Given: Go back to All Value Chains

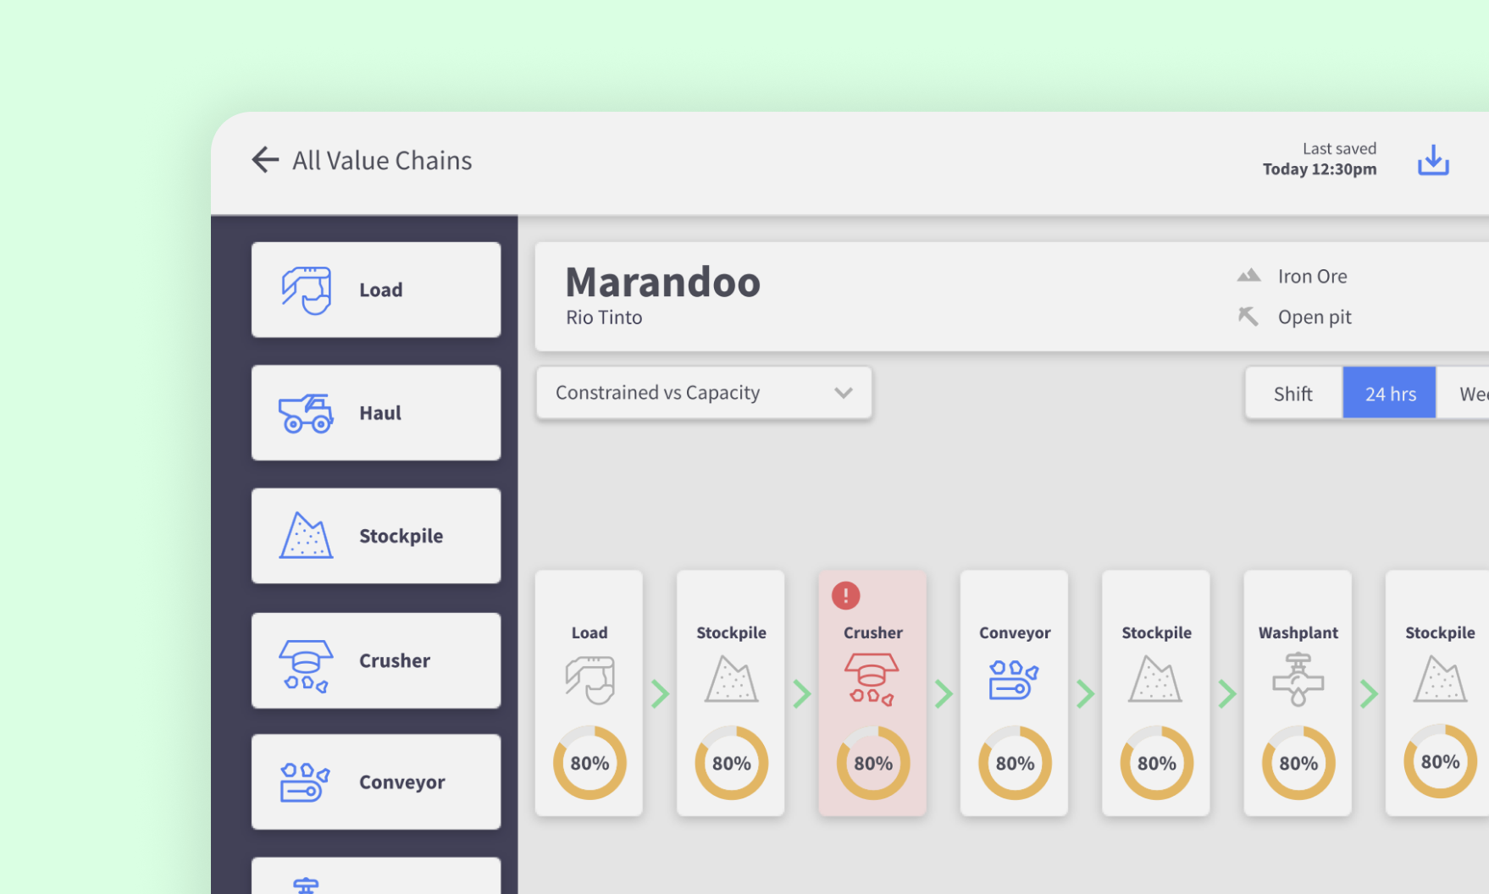Looking at the screenshot, I should [382, 160].
